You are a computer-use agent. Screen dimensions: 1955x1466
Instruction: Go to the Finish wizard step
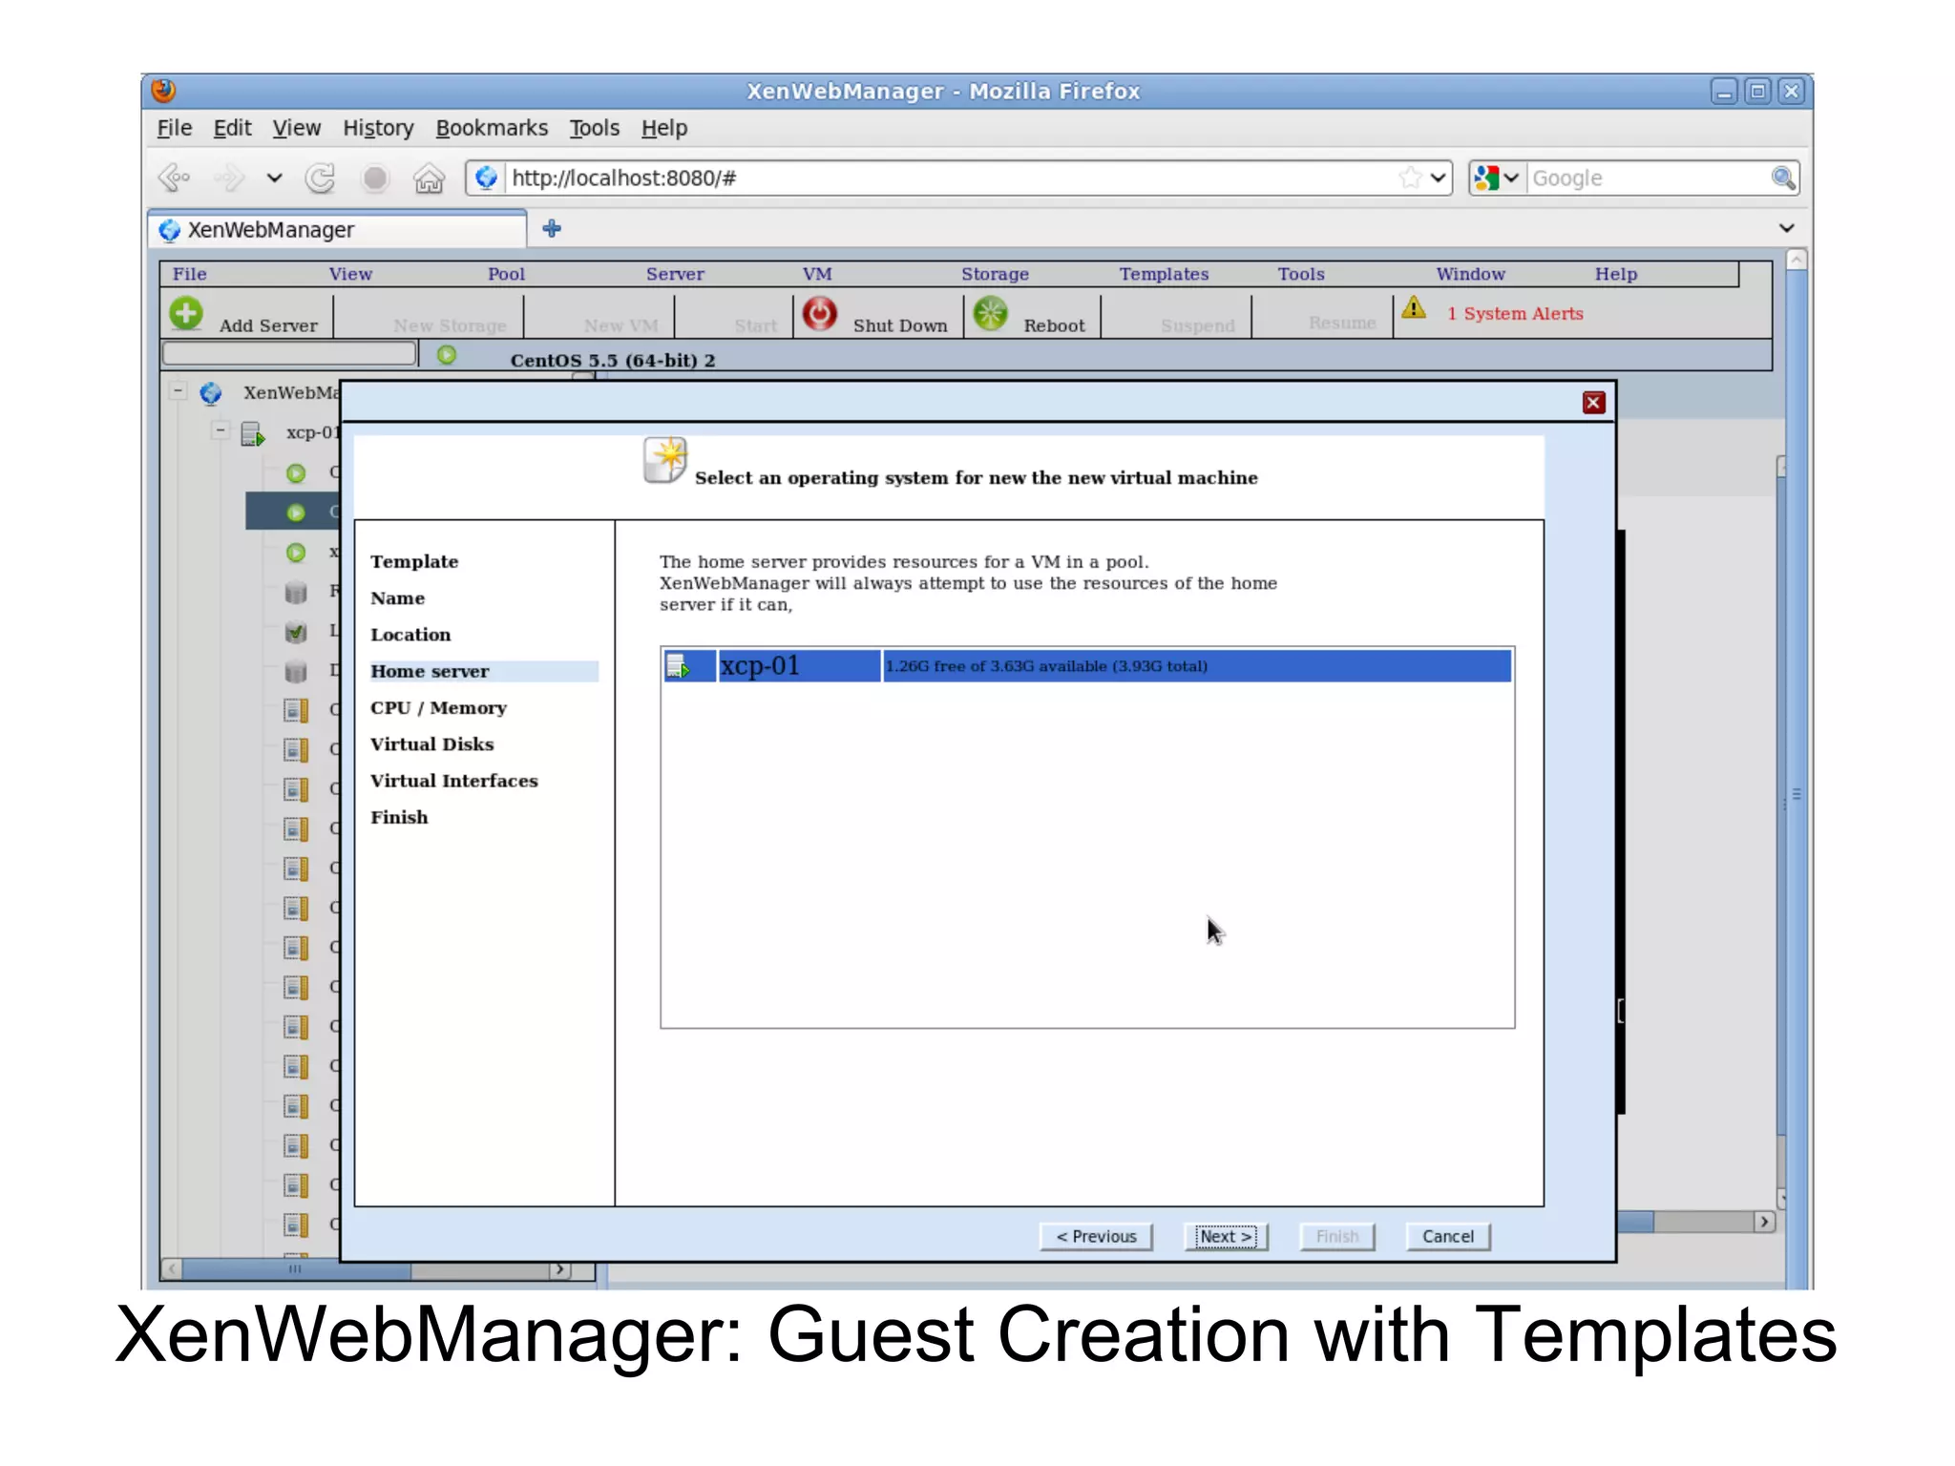[399, 817]
